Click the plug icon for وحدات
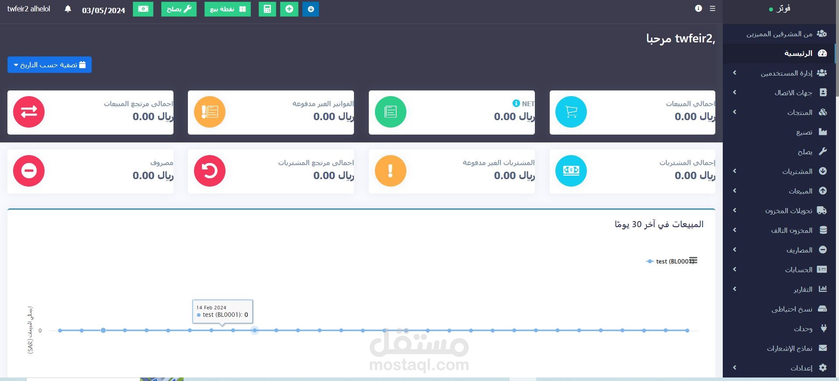This screenshot has height=381, width=839. pyautogui.click(x=823, y=329)
